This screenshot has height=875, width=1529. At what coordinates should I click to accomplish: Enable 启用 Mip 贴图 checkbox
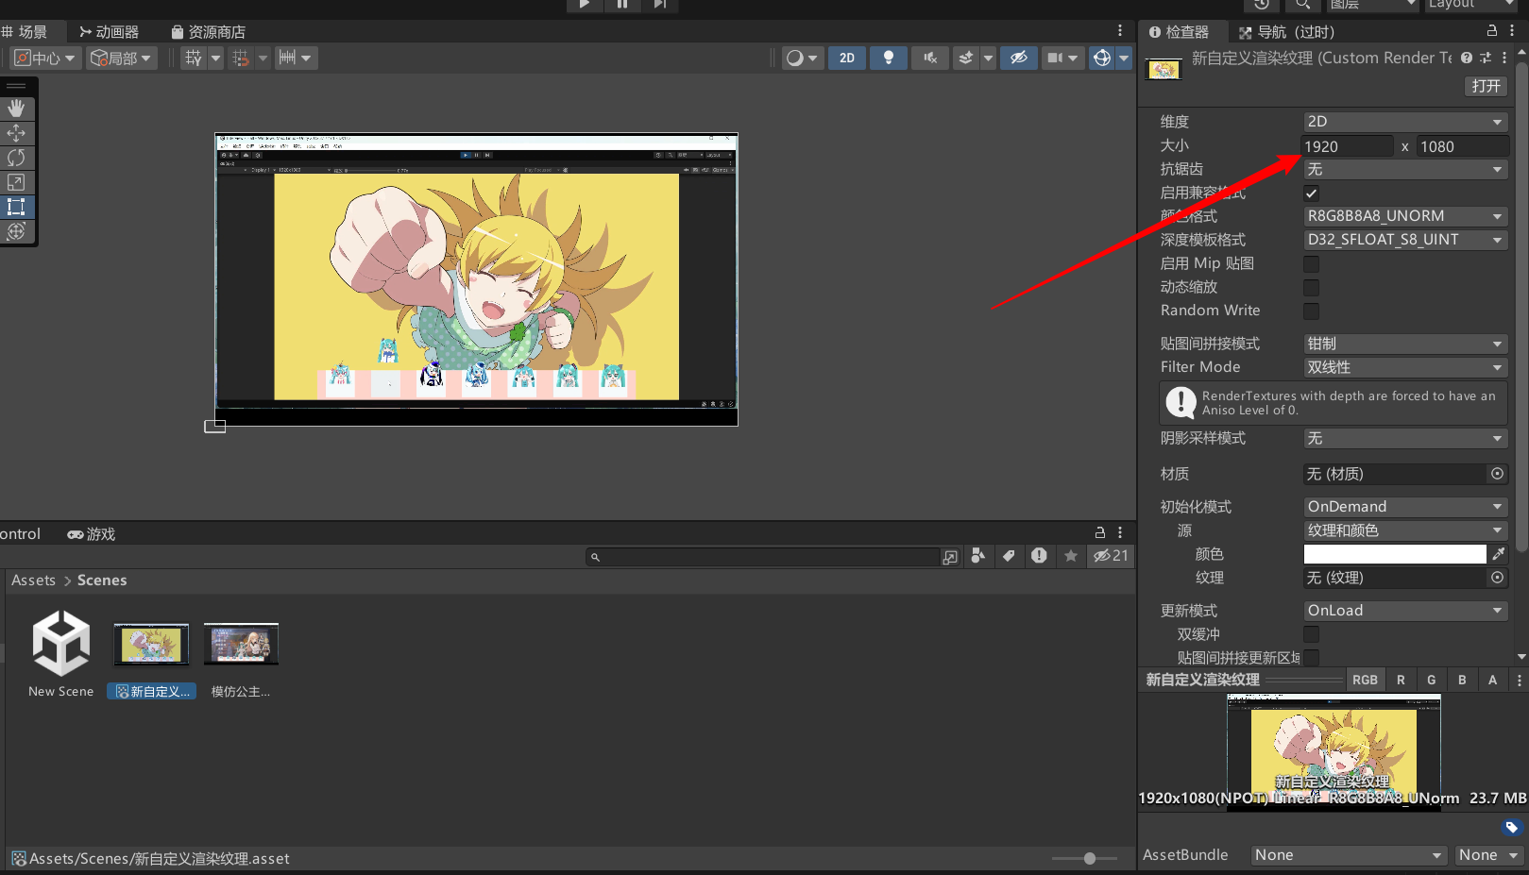pyautogui.click(x=1311, y=264)
